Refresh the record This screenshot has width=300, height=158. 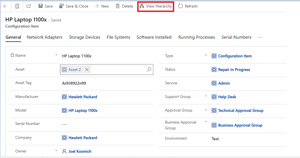tap(188, 6)
